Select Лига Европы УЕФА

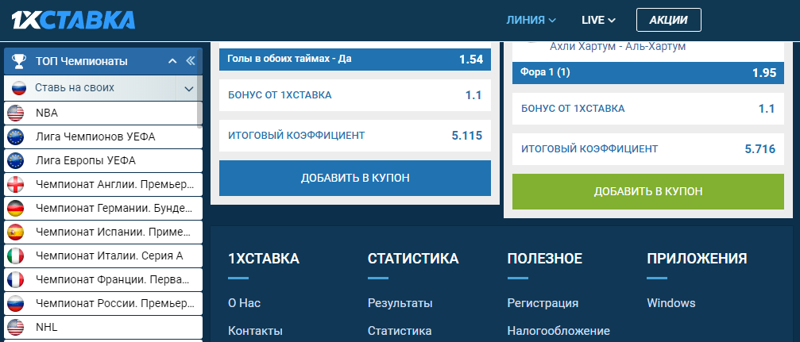(x=103, y=160)
